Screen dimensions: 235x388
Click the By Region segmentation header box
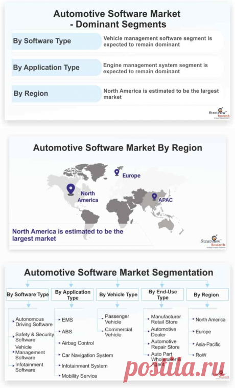(206, 295)
